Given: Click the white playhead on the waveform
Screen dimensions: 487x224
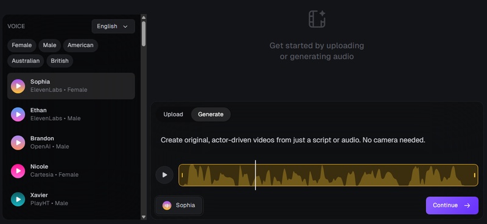Looking at the screenshot, I should pyautogui.click(x=255, y=175).
